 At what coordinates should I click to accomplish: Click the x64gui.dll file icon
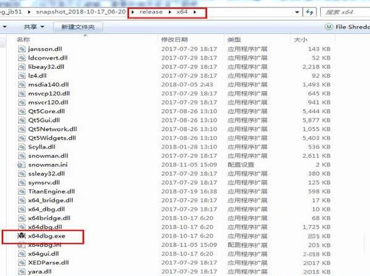tap(22, 254)
